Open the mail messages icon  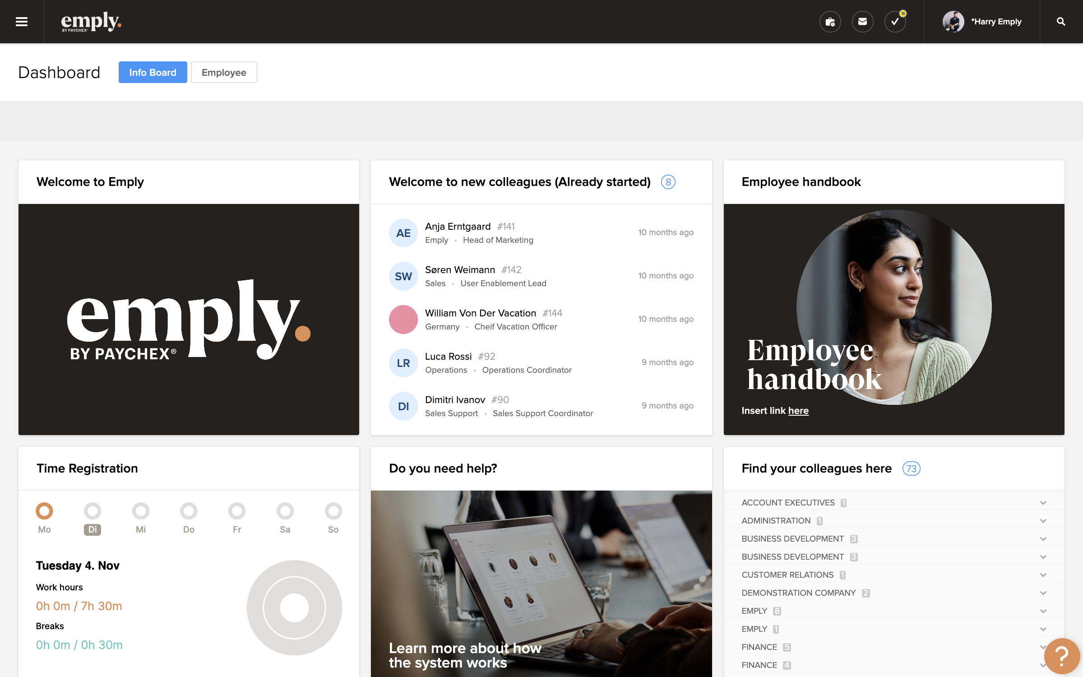tap(862, 22)
